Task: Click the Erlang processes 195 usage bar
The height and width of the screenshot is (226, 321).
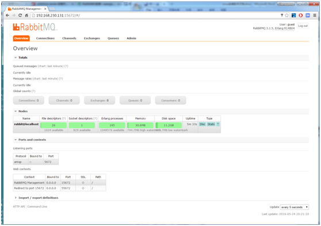Action: 112,125
